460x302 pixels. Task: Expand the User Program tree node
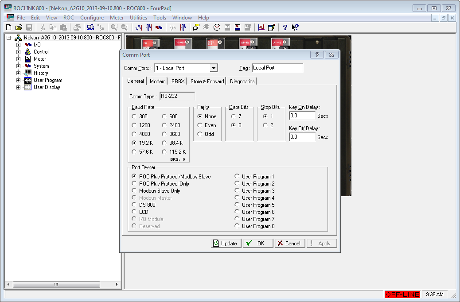point(18,80)
